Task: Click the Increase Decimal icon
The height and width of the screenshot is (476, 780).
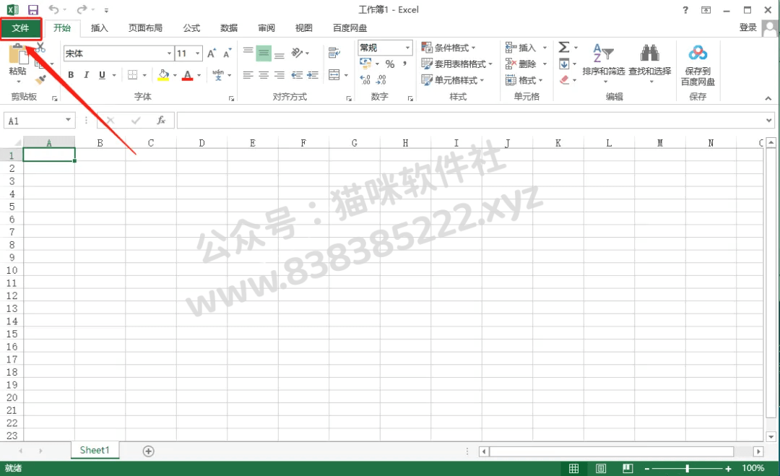Action: point(365,79)
